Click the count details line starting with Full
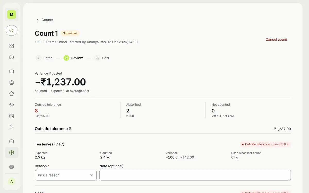309x193 pixels. tap(86, 42)
